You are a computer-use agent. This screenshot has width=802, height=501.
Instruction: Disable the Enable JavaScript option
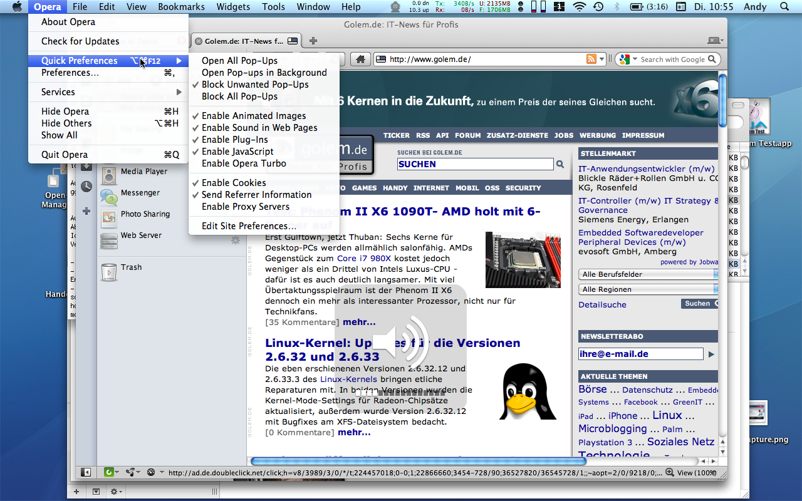(237, 152)
